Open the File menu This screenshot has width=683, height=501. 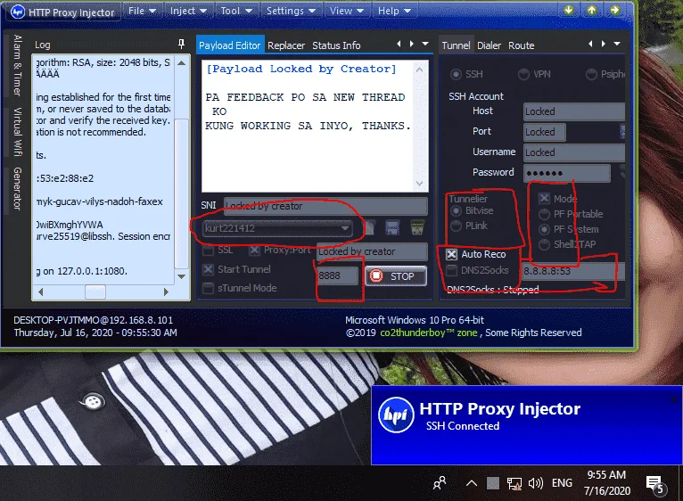142,11
